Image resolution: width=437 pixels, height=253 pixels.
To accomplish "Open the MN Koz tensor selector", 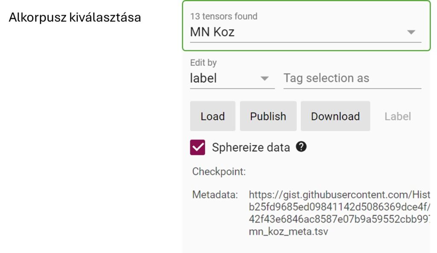I will point(306,32).
